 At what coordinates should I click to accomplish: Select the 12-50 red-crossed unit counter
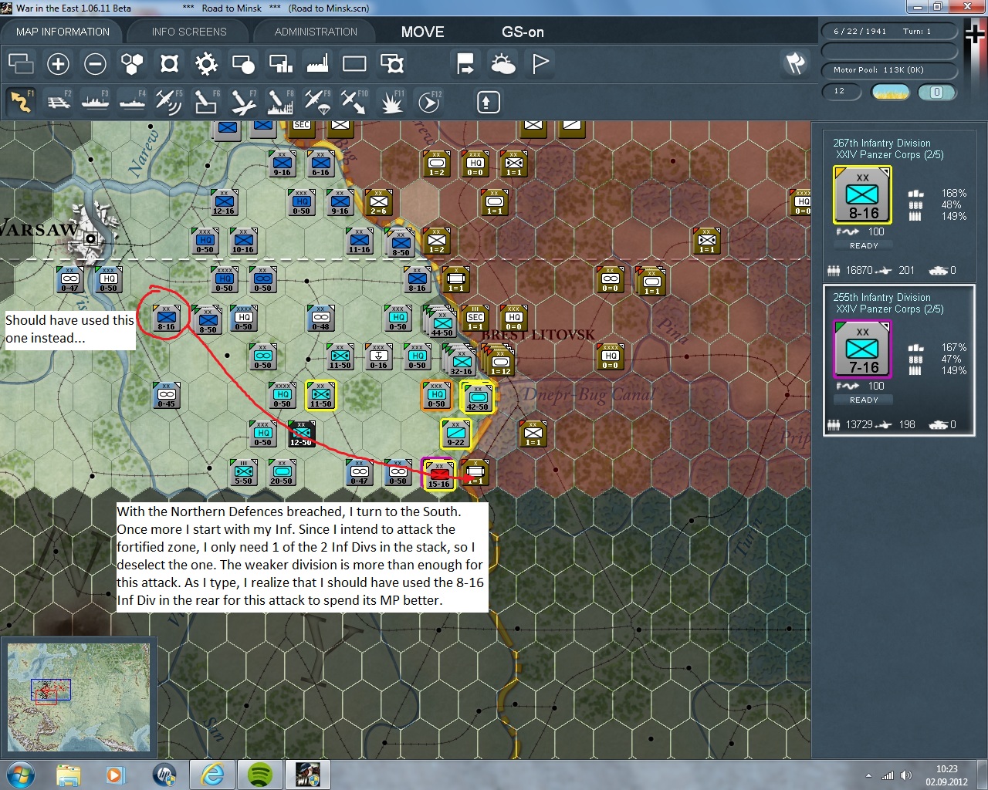[x=301, y=434]
